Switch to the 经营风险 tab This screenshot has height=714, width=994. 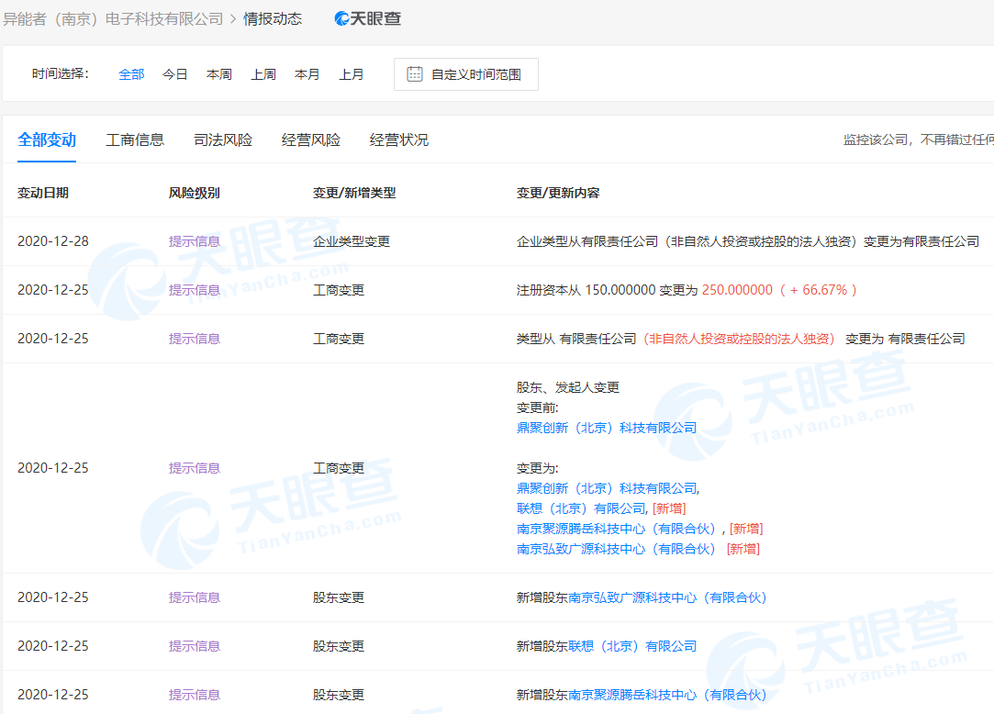pyautogui.click(x=310, y=139)
